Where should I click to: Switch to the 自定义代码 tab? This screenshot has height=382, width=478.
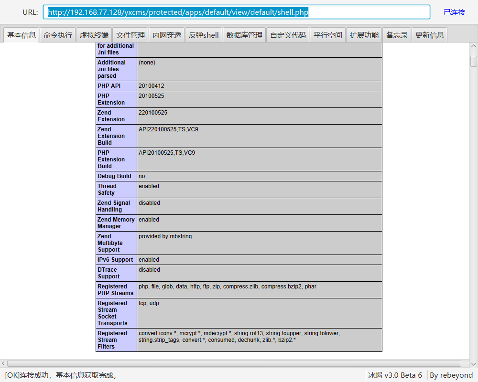[287, 34]
